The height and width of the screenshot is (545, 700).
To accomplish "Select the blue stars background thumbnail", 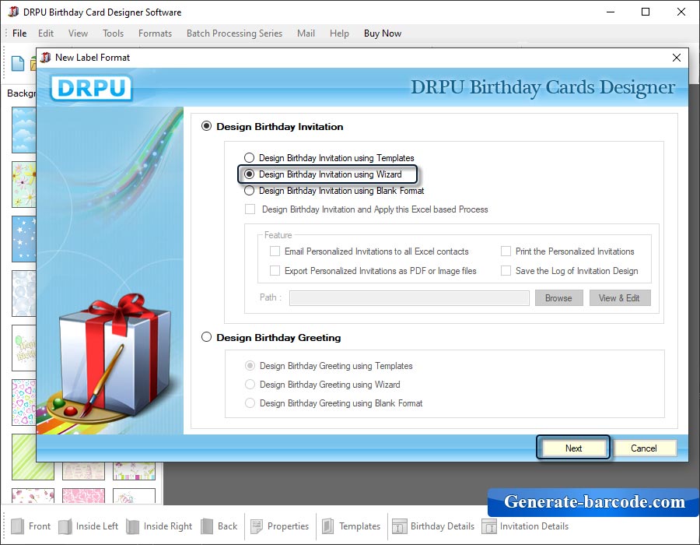I will 24,239.
